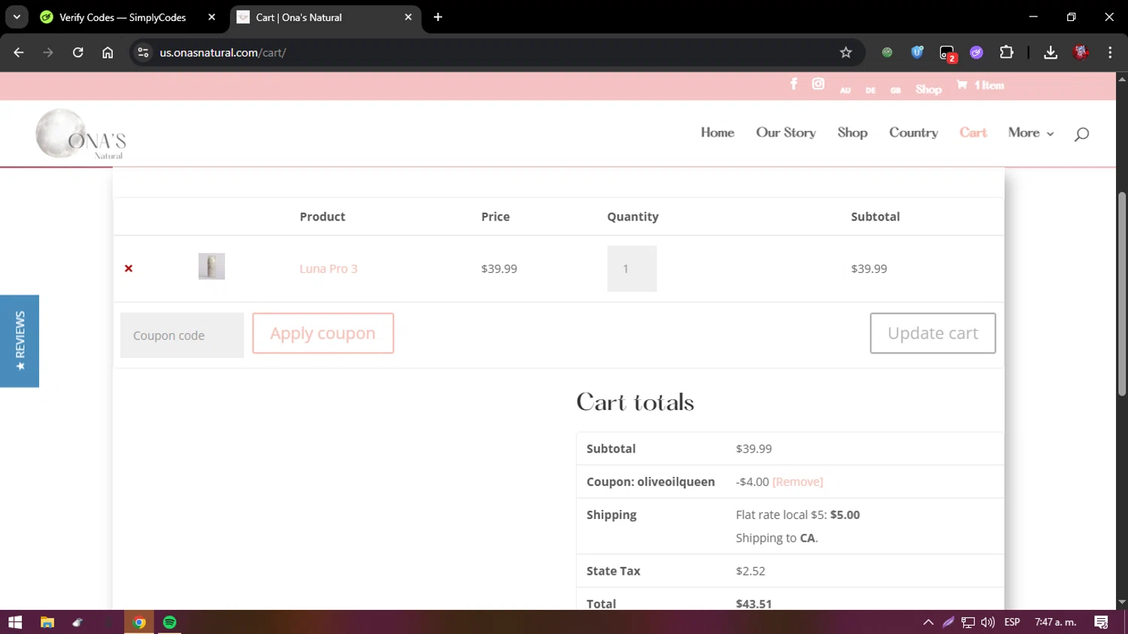Click the Update cart button
Viewport: 1128px width, 634px height.
[932, 333]
